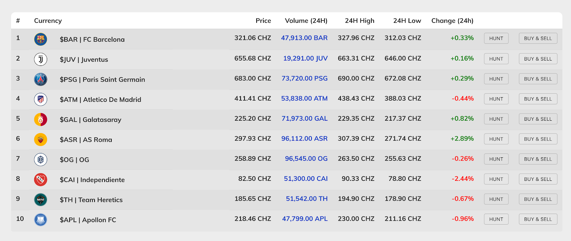Hit HUNT for the $GAL row

[x=496, y=119]
